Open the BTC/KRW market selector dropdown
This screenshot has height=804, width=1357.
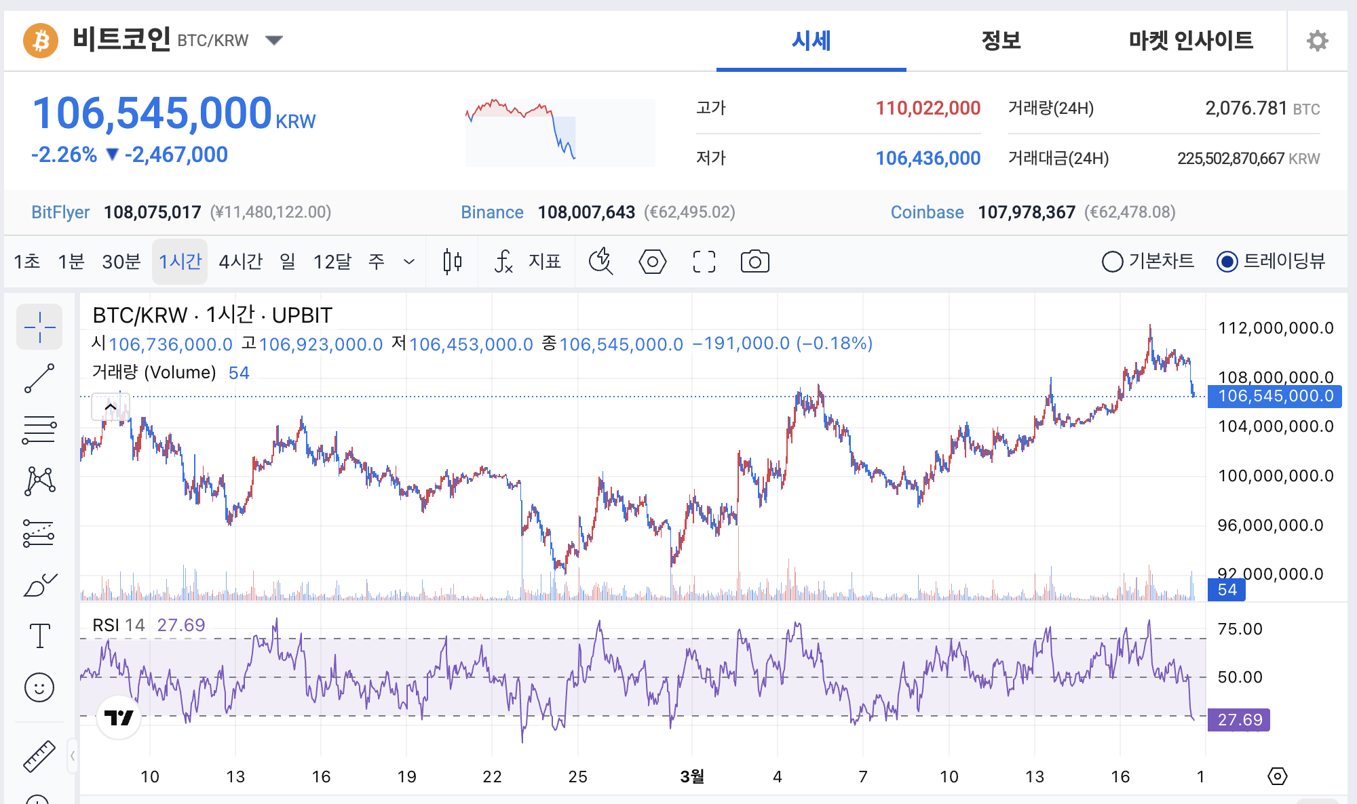(x=274, y=41)
